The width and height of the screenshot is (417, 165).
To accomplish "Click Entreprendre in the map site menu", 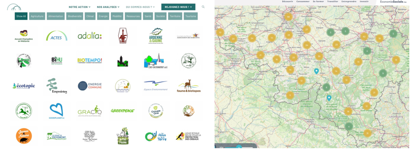I will point(349,2).
